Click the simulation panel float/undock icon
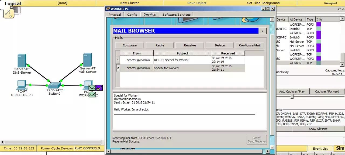This screenshot has height=155, width=345. [x=340, y=9]
